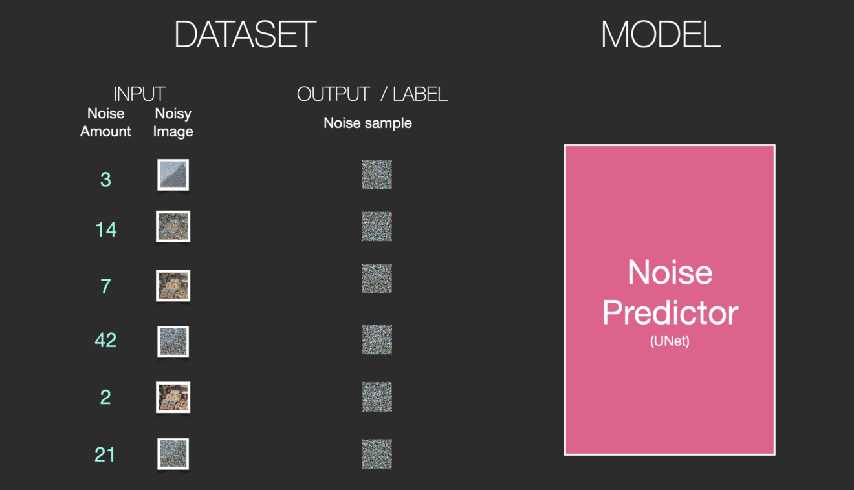Click the DATASET heading
Image resolution: width=854 pixels, height=490 pixels.
point(245,34)
